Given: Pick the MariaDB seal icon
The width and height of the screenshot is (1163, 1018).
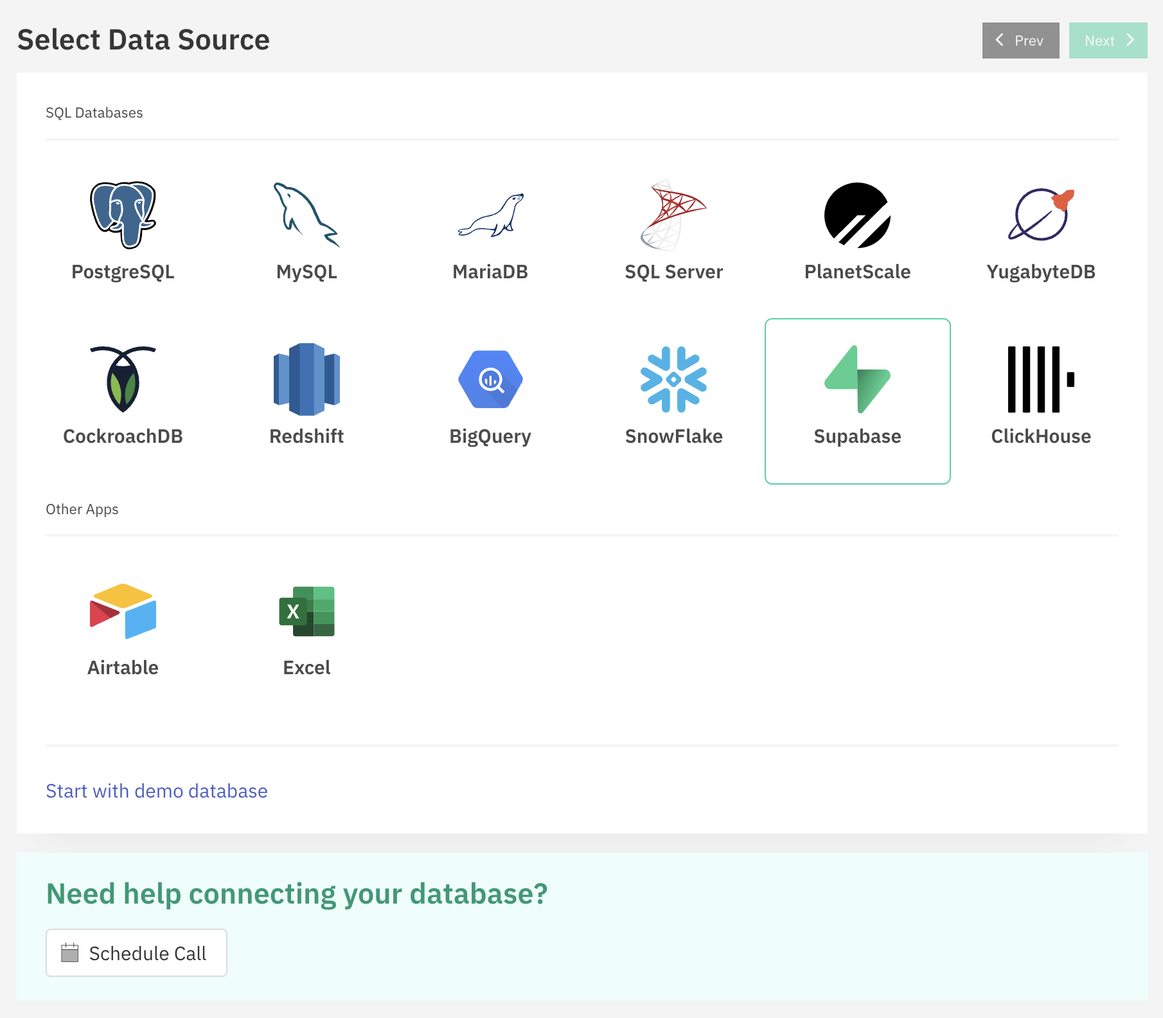Looking at the screenshot, I should (490, 215).
